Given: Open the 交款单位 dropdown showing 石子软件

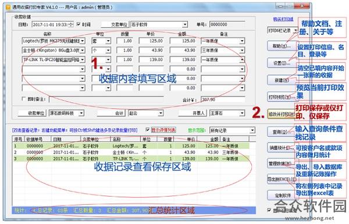Looking at the screenshot, I should point(185,24).
